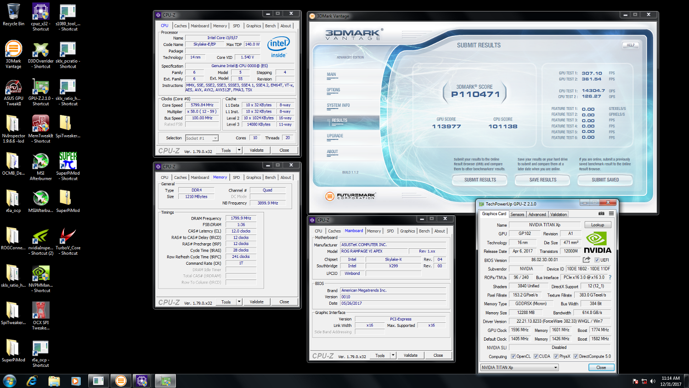Open the Socket #1 selection dropdown

coord(202,138)
